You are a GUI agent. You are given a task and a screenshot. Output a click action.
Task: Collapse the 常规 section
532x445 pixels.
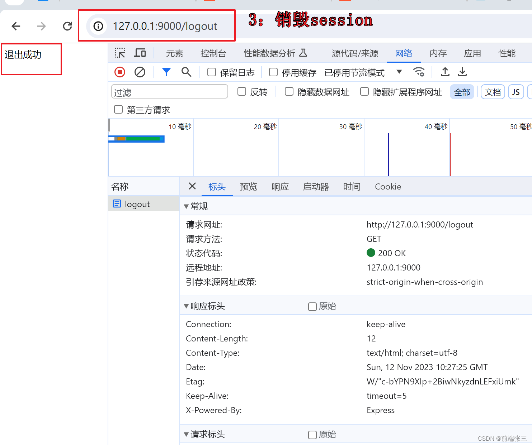(x=186, y=206)
